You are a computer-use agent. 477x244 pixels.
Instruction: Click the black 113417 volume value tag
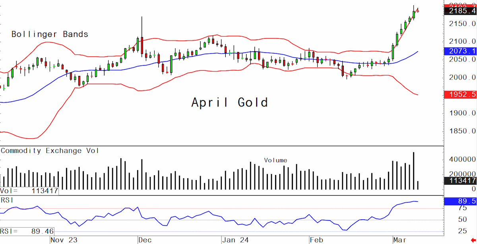(461, 181)
